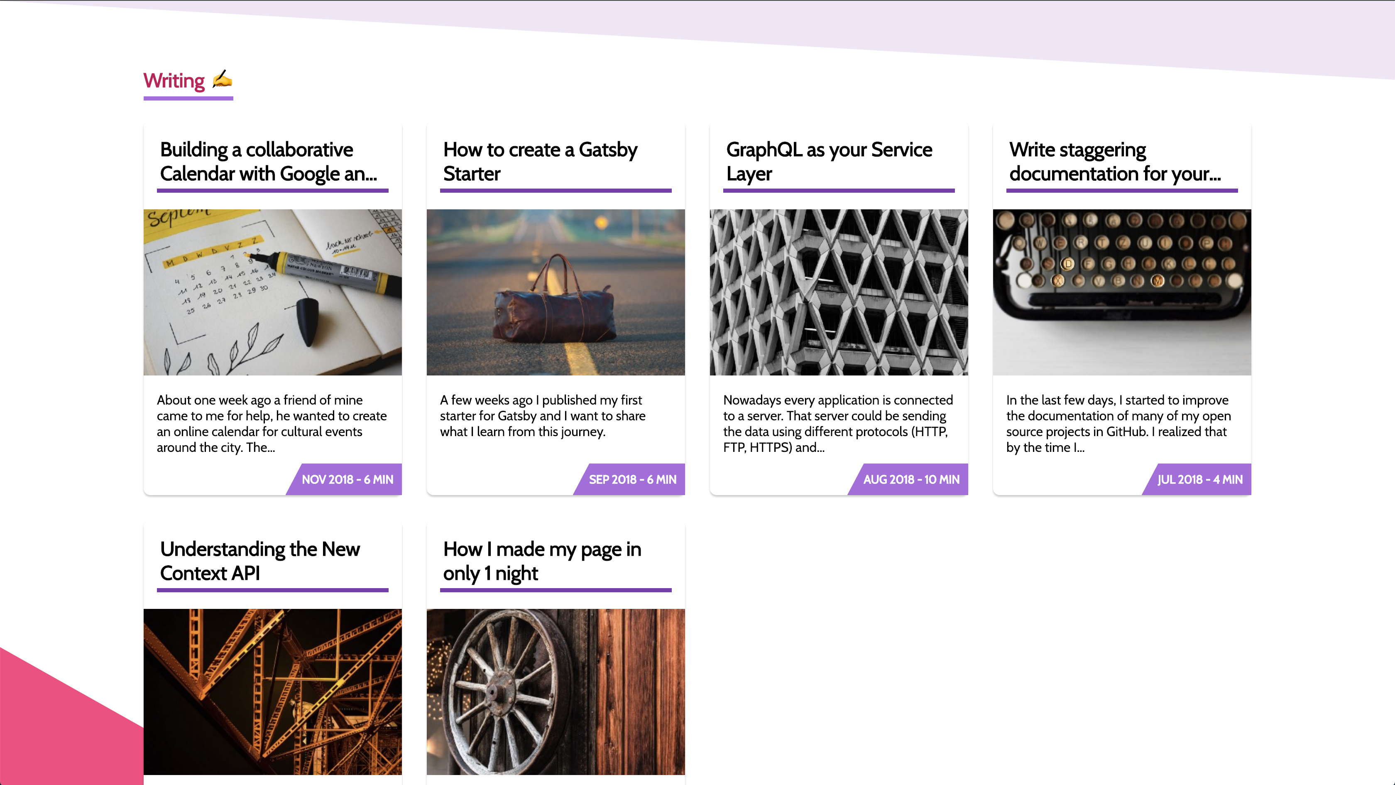Screen dimensions: 1395x785
Task: Click the steel bridge night photo
Action: (x=272, y=691)
